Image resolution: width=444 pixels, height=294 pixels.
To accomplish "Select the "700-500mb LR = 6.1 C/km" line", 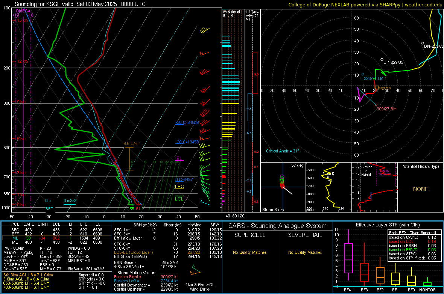I will coord(26,287).
